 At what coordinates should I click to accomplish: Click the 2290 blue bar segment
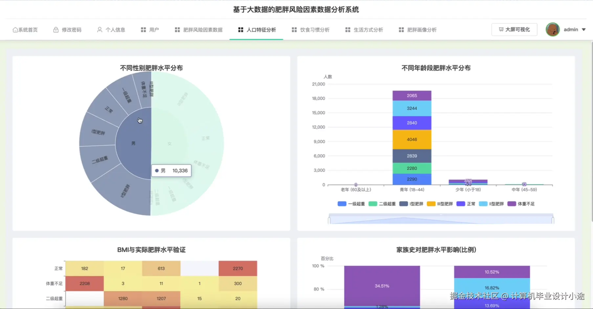coord(412,179)
